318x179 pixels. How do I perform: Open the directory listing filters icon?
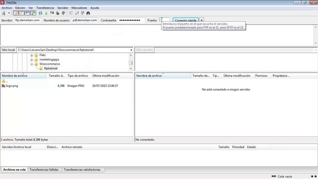point(71,13)
